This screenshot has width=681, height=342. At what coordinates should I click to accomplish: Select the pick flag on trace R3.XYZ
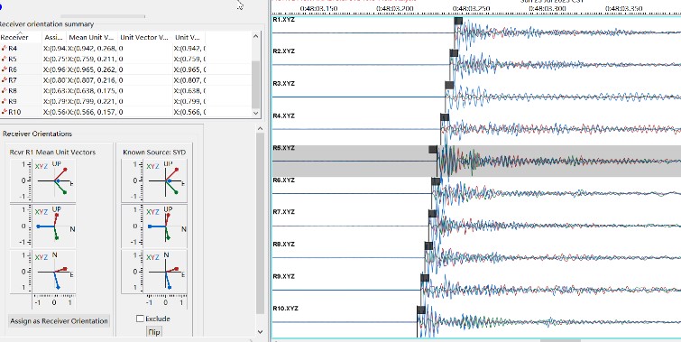point(449,85)
